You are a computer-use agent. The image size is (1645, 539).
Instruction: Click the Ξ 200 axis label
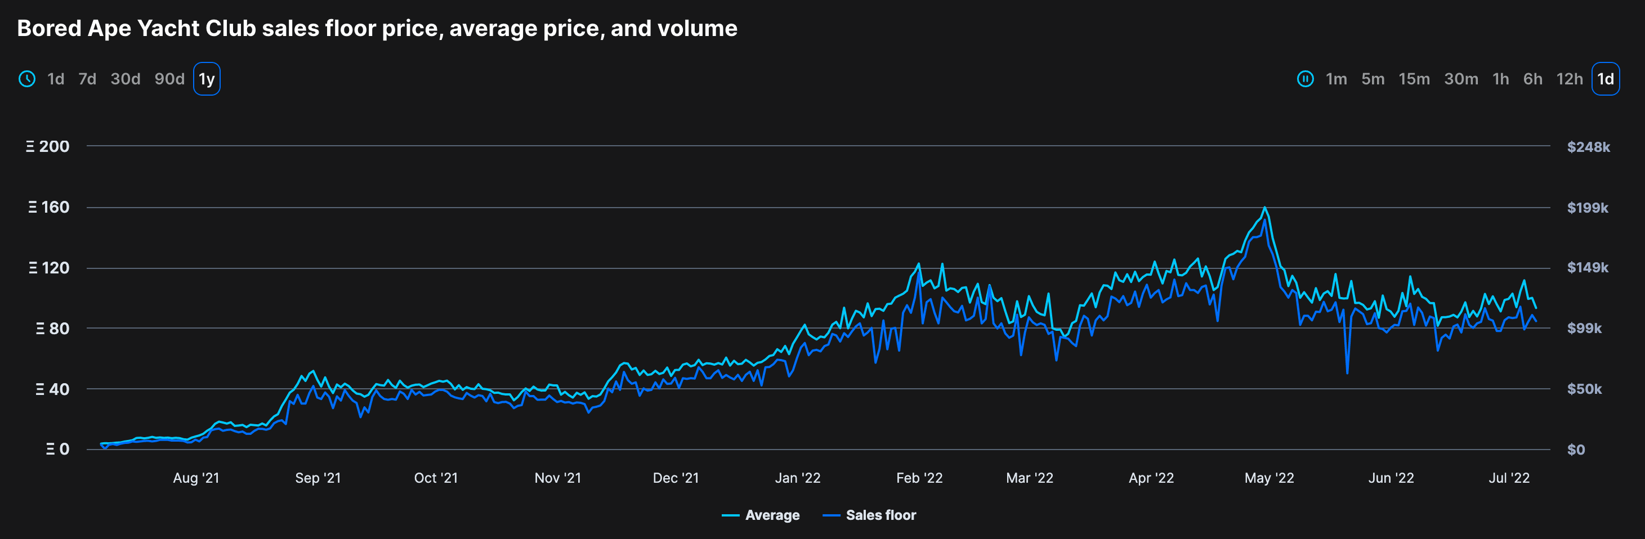click(47, 146)
